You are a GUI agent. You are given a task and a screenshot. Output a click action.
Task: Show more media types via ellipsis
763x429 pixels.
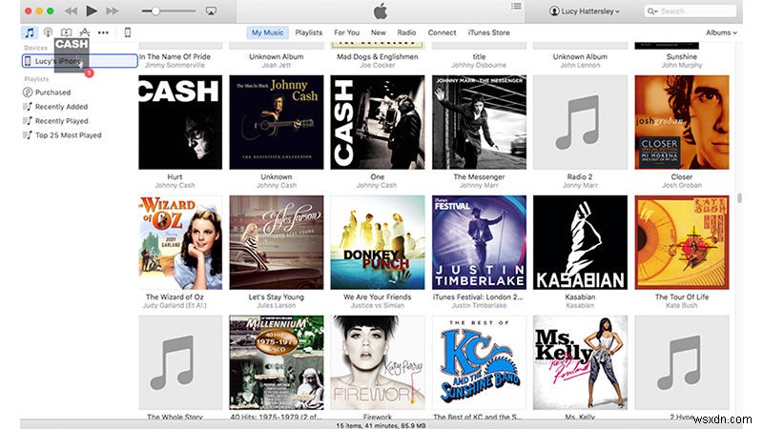103,32
